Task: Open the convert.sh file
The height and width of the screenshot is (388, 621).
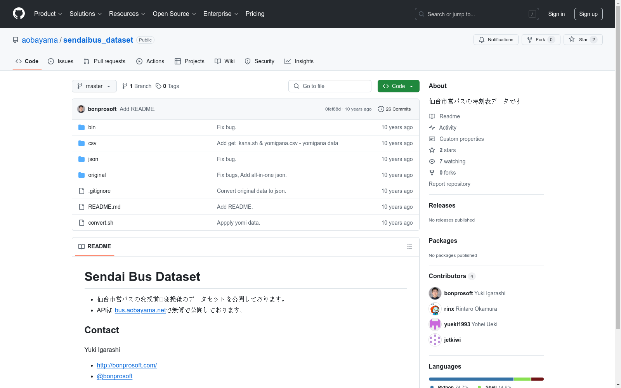Action: pos(101,223)
